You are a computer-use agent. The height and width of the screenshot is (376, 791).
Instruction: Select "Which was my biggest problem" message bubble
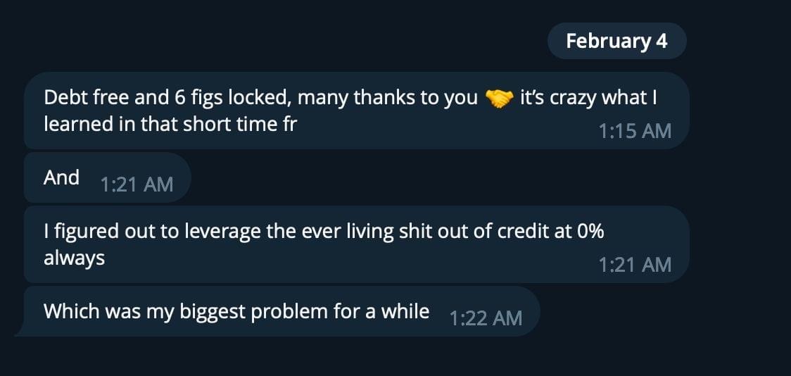point(236,311)
